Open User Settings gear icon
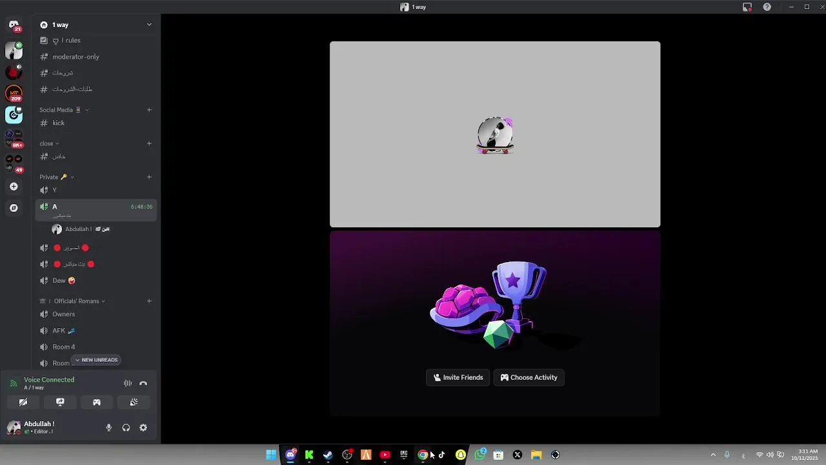The width and height of the screenshot is (826, 465). click(x=143, y=428)
